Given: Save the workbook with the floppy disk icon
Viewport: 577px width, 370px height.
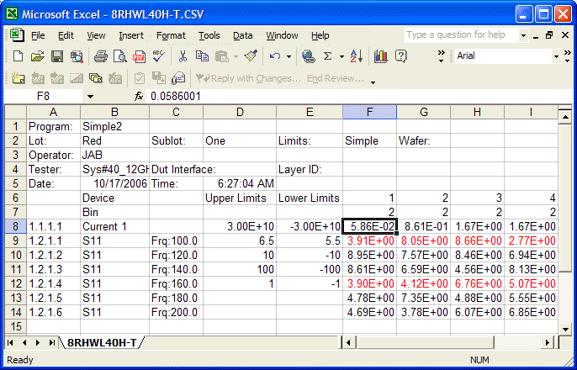Looking at the screenshot, I should 57,56.
